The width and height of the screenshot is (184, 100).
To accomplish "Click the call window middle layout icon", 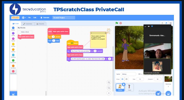I will point(149,26).
